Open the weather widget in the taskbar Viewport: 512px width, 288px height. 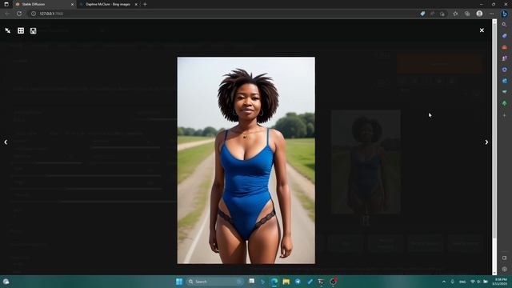pyautogui.click(x=6, y=282)
